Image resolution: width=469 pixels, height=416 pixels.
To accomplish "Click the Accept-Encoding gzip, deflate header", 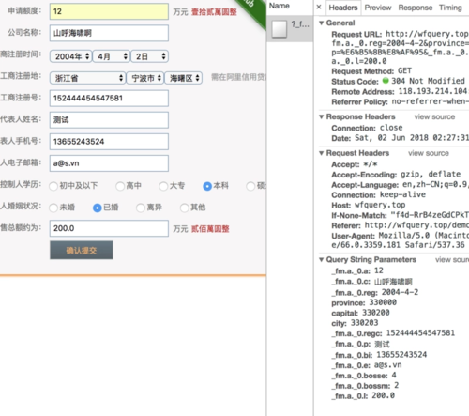I will click(x=396, y=175).
